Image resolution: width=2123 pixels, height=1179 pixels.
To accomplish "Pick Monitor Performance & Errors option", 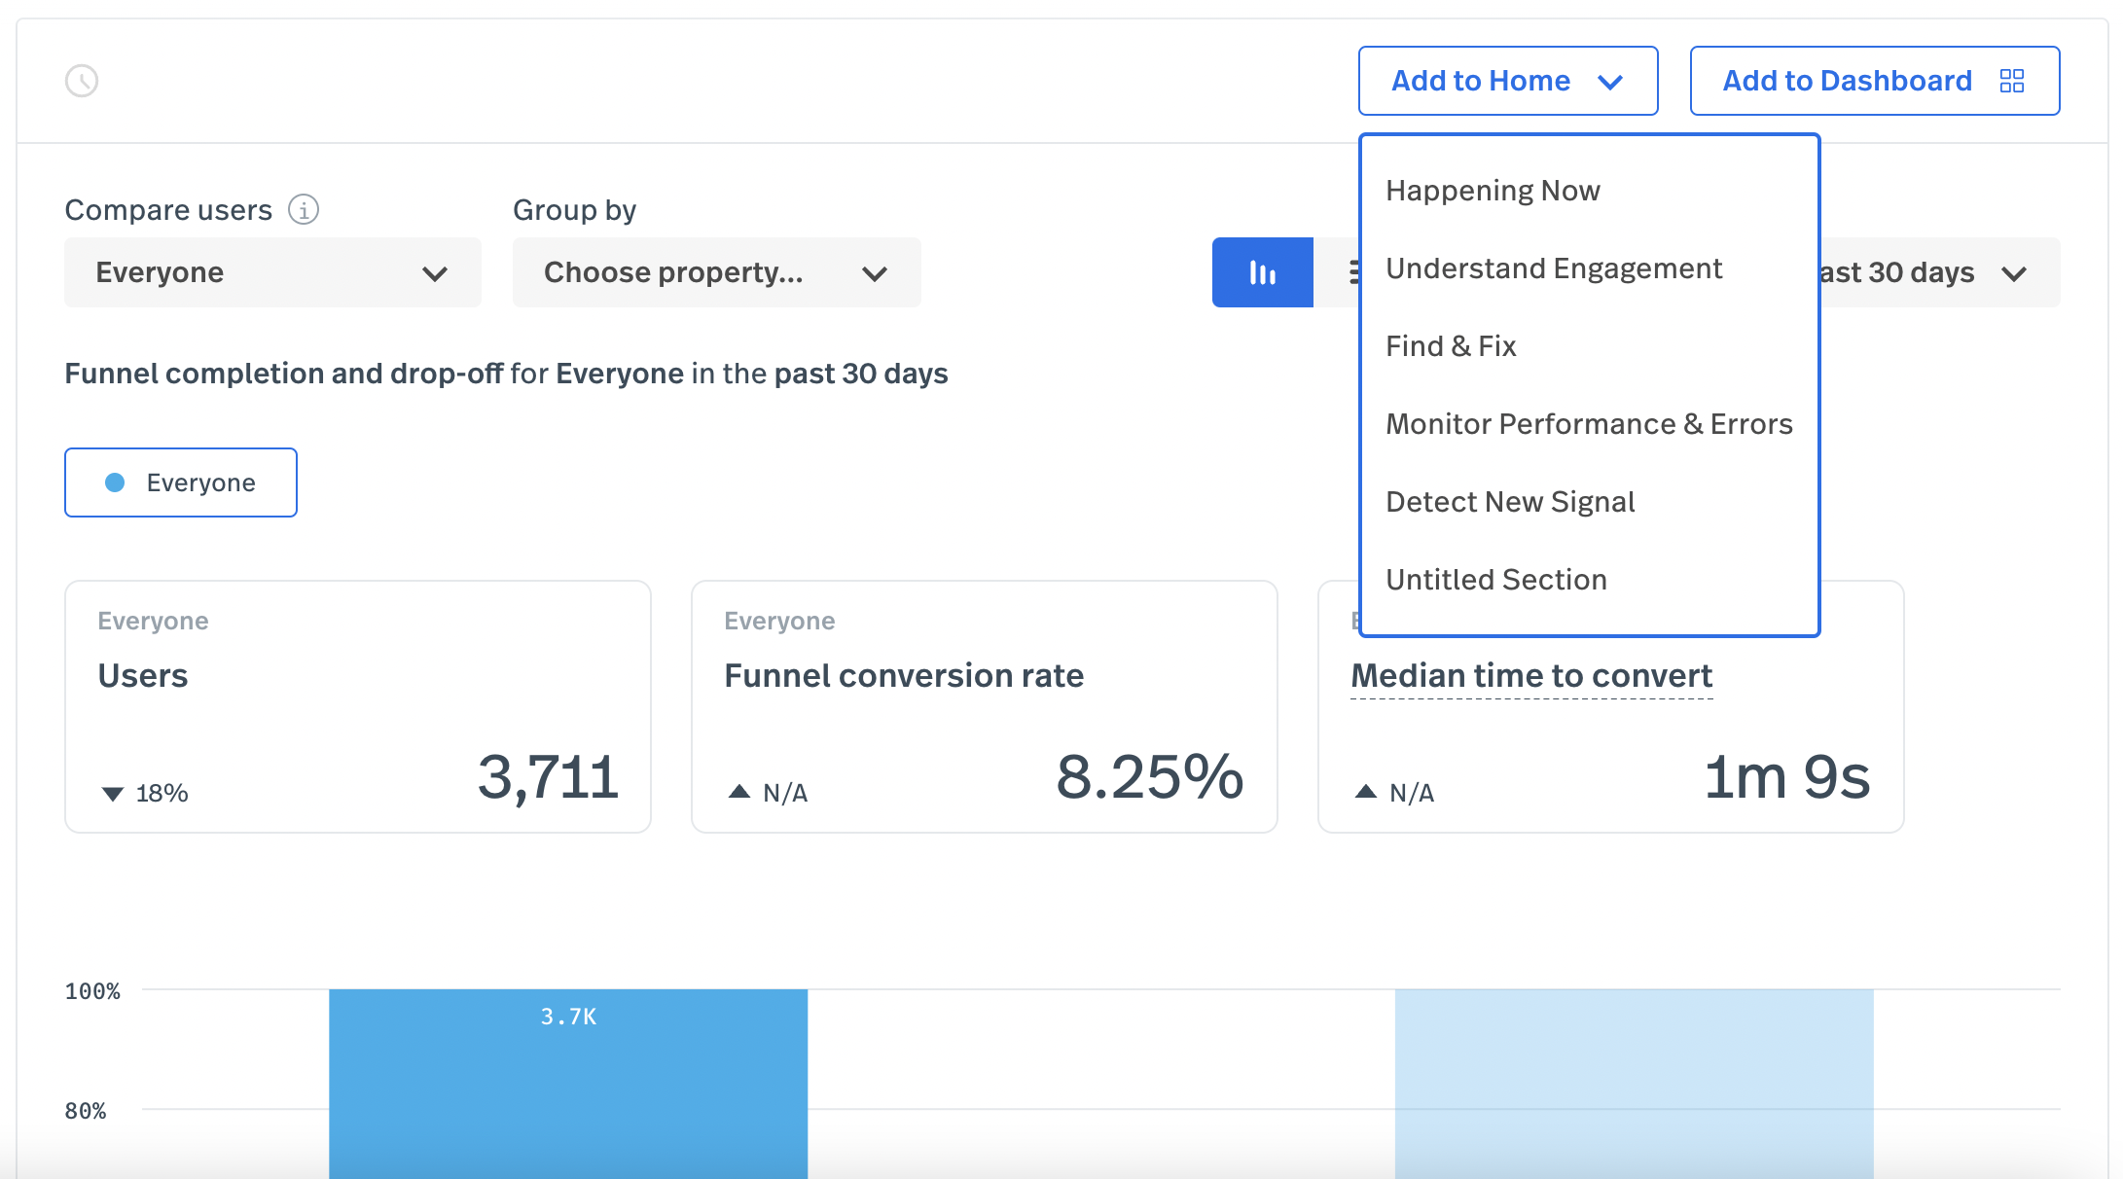I will click(1589, 424).
